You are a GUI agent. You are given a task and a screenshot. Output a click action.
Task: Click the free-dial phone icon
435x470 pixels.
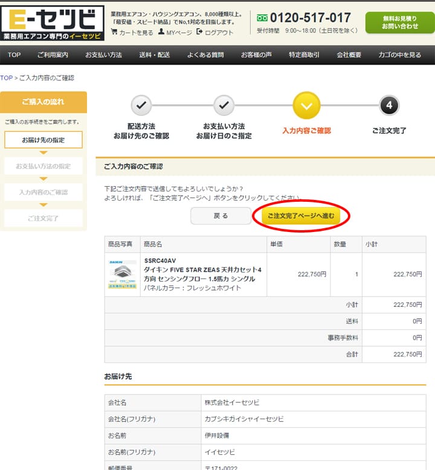(x=262, y=18)
